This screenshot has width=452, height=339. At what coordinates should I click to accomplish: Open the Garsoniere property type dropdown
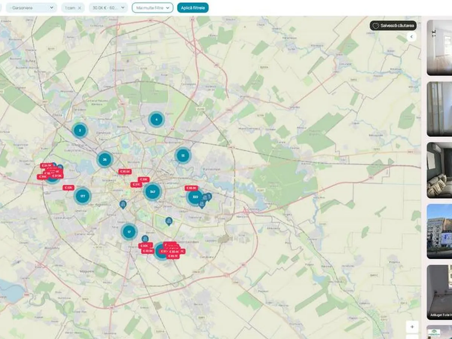(31, 8)
